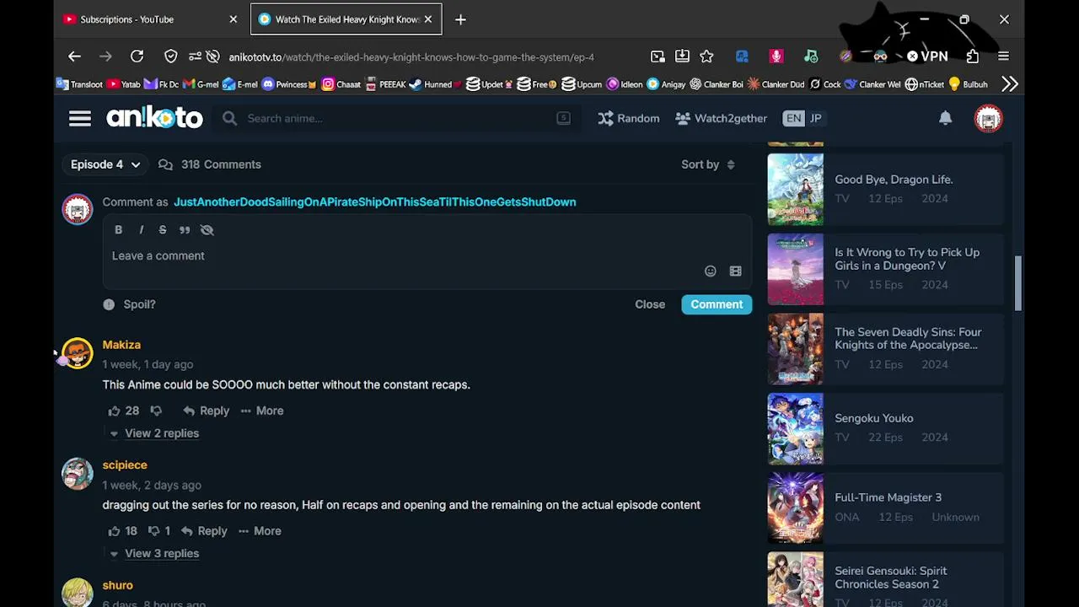1079x607 pixels.
Task: Open More options on Makiza's comment
Action: click(x=262, y=411)
